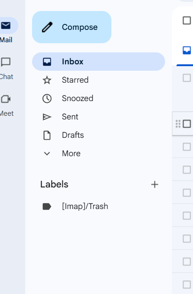Click the drag handle on hovered email
The height and width of the screenshot is (294, 193).
tap(178, 124)
